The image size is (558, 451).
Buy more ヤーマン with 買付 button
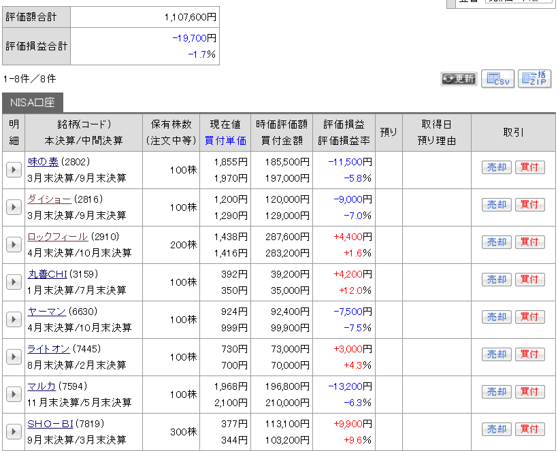(x=530, y=317)
